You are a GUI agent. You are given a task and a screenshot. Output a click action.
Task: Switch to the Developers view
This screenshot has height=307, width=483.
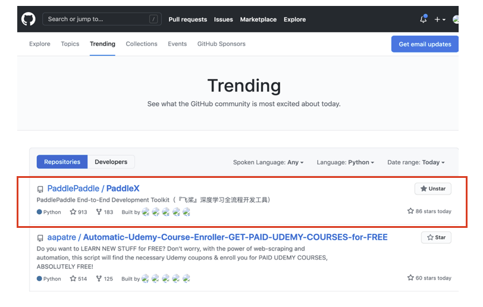111,162
